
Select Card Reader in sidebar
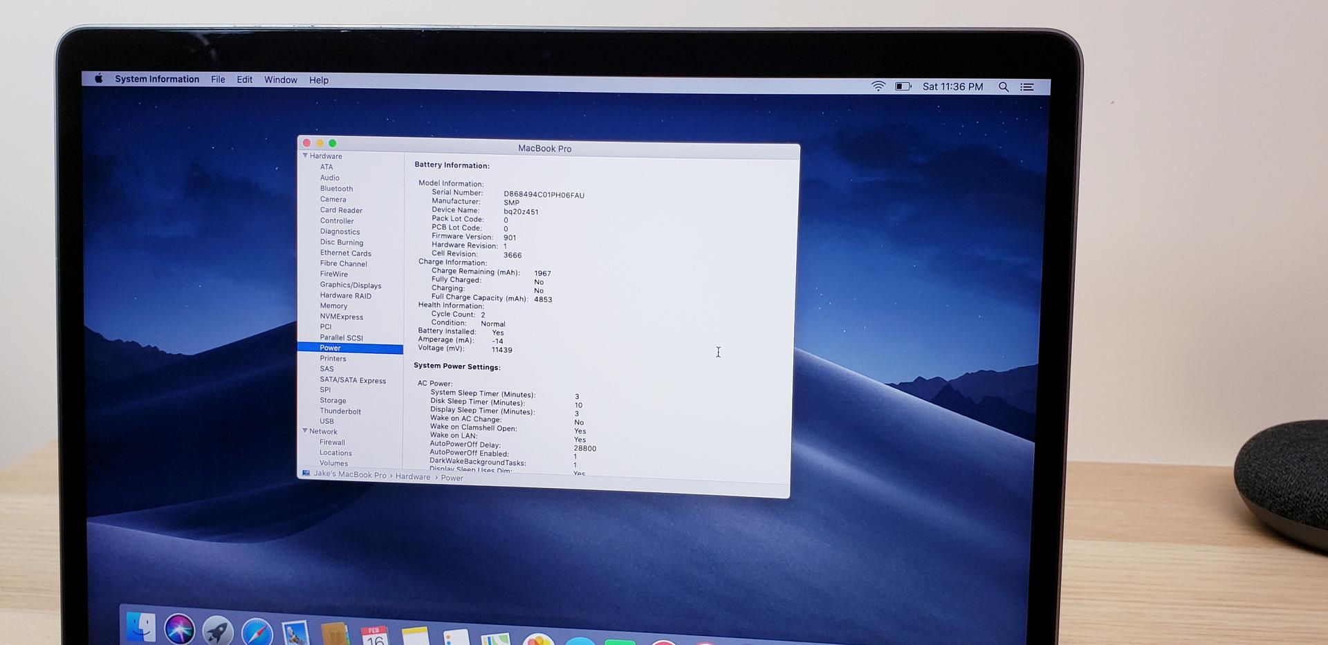tap(341, 210)
